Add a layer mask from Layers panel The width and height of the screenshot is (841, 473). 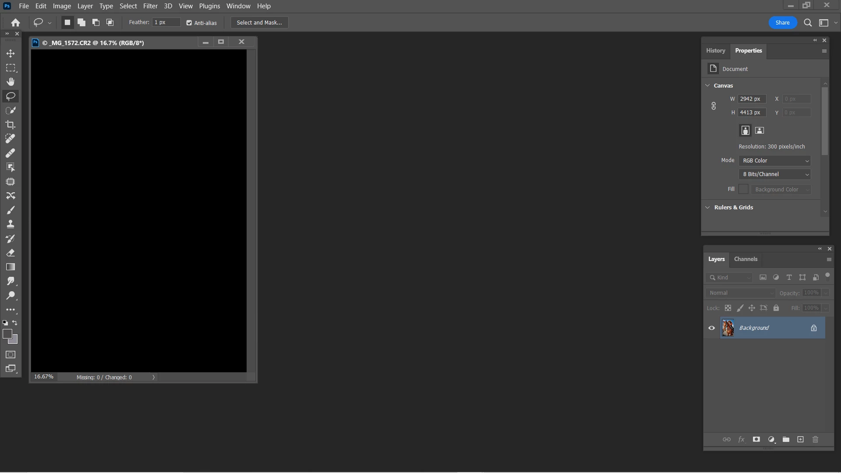pyautogui.click(x=756, y=439)
